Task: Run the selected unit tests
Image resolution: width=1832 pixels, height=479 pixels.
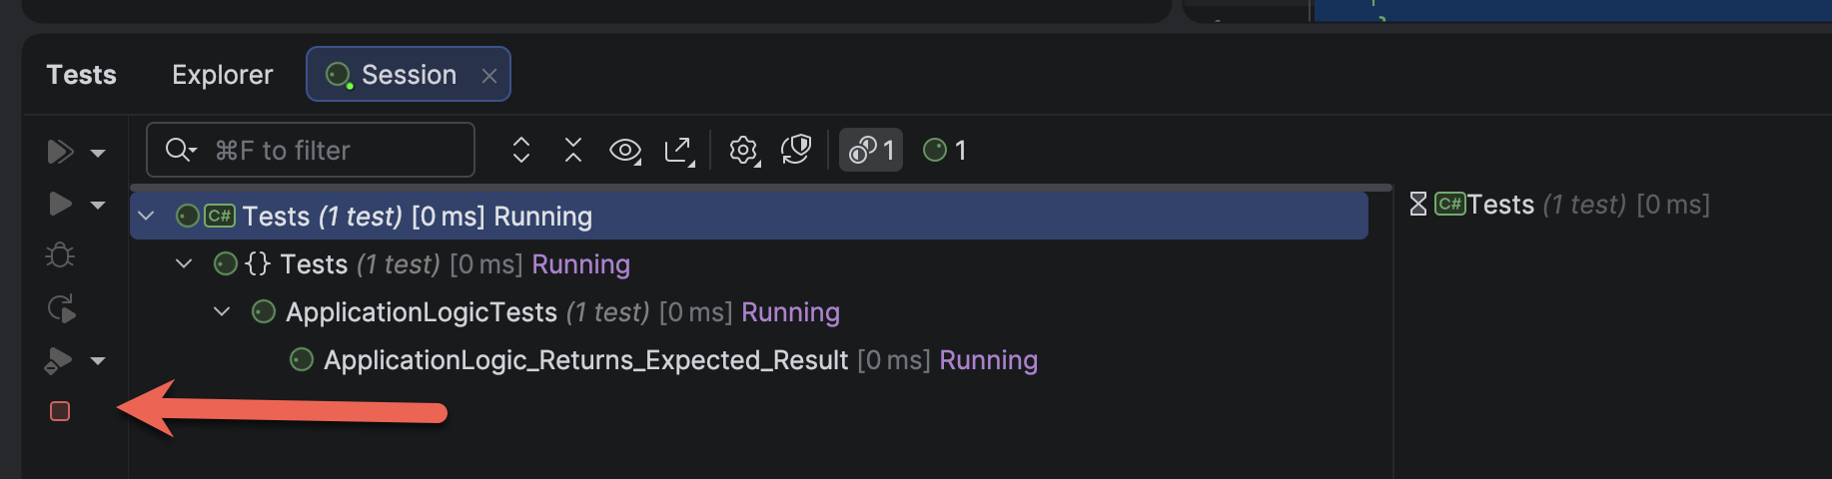Action: pos(60,204)
